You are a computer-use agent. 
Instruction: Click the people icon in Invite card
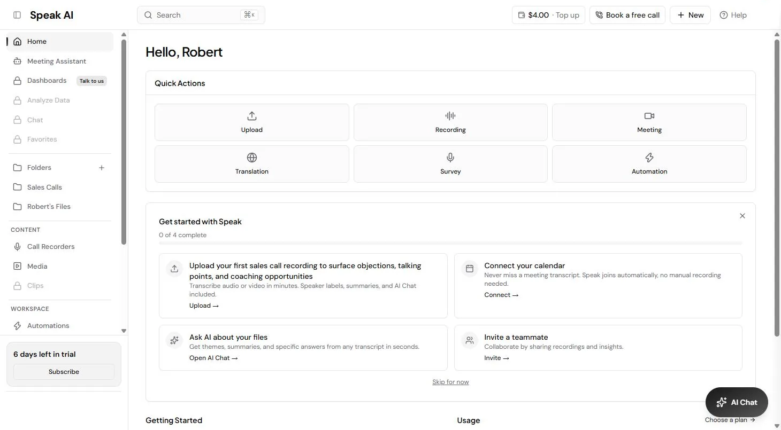(470, 340)
